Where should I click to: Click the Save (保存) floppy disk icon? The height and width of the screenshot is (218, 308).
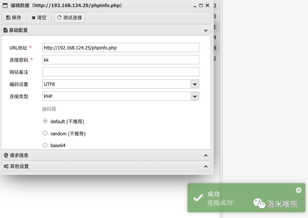tap(8, 18)
